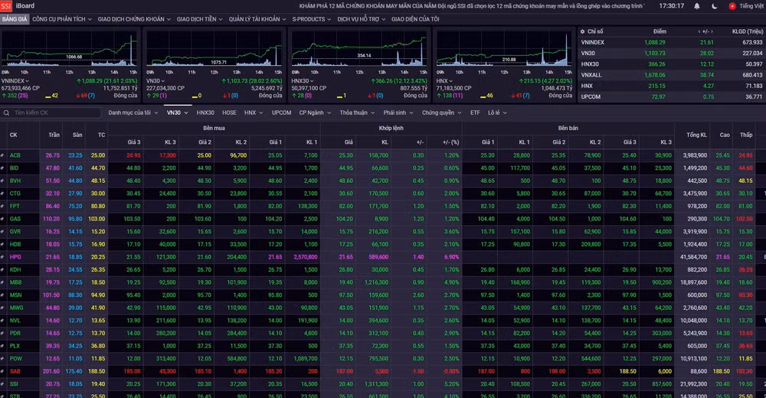Click the CK column header

point(13,135)
